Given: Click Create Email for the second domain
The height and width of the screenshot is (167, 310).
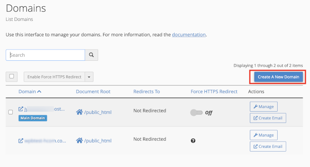Looking at the screenshot, I should 268,147.
